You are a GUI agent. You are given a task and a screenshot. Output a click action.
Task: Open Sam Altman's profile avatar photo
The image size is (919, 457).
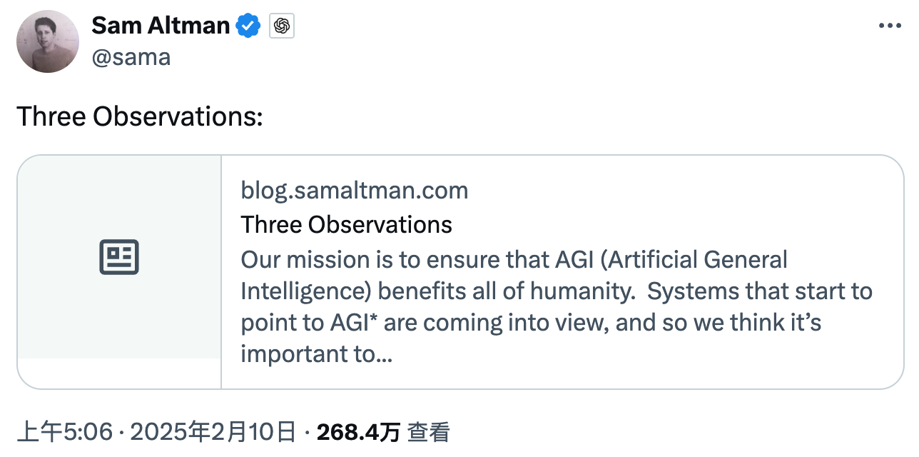click(x=48, y=42)
